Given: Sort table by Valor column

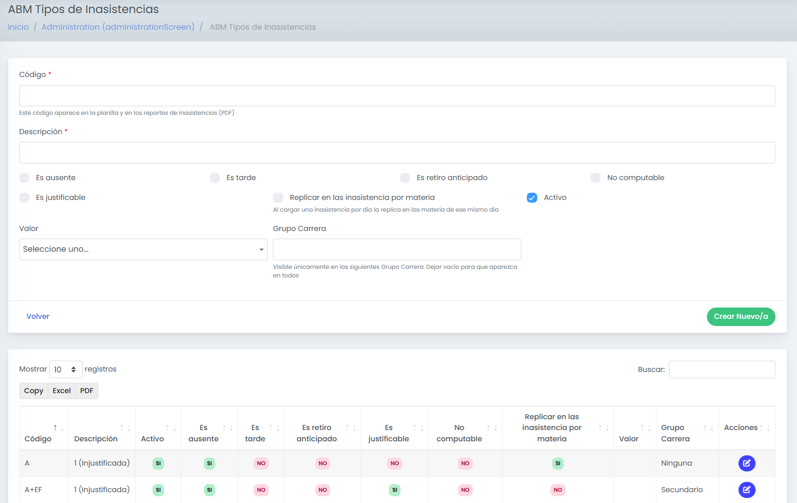Looking at the screenshot, I should click(635, 428).
